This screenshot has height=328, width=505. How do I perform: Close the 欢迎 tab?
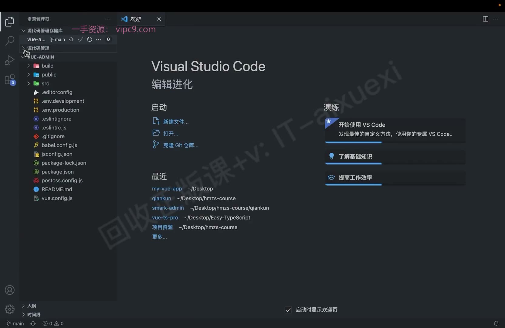(159, 19)
